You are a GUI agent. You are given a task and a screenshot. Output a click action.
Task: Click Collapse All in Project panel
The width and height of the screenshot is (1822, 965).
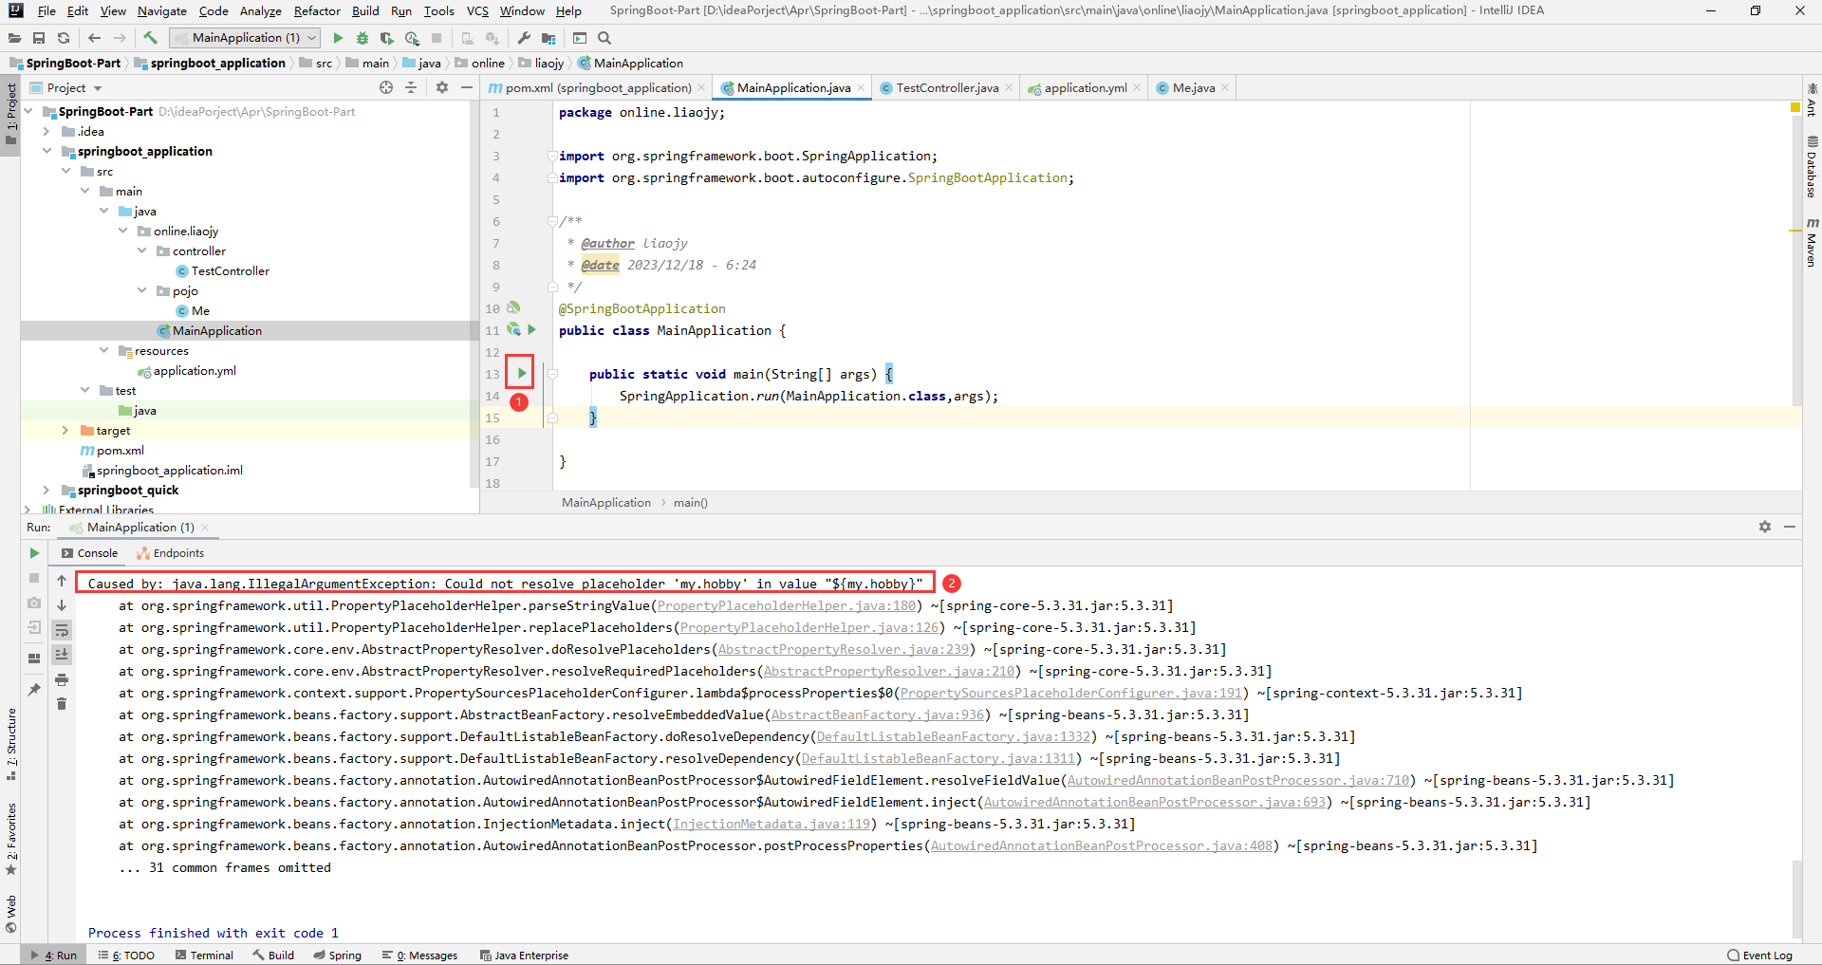click(411, 87)
